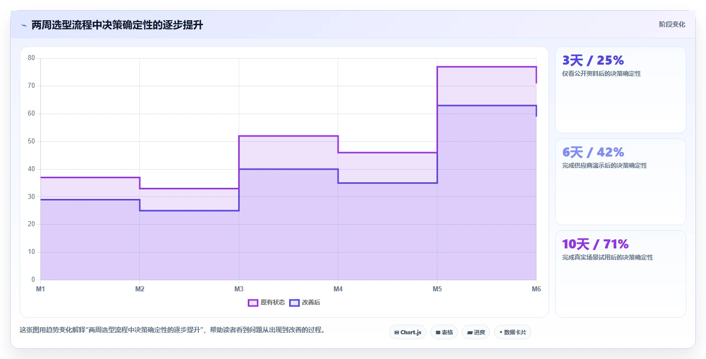Click the purple step line between M1 and M2
The image size is (706, 359).
pyautogui.click(x=90, y=177)
